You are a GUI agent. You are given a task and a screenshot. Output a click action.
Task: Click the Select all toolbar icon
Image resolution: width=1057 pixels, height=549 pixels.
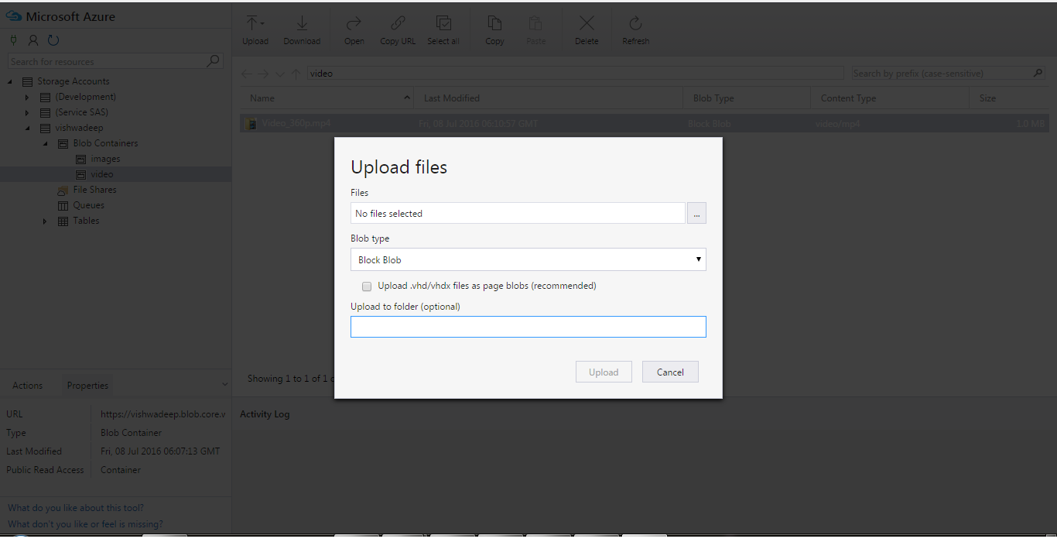(443, 24)
